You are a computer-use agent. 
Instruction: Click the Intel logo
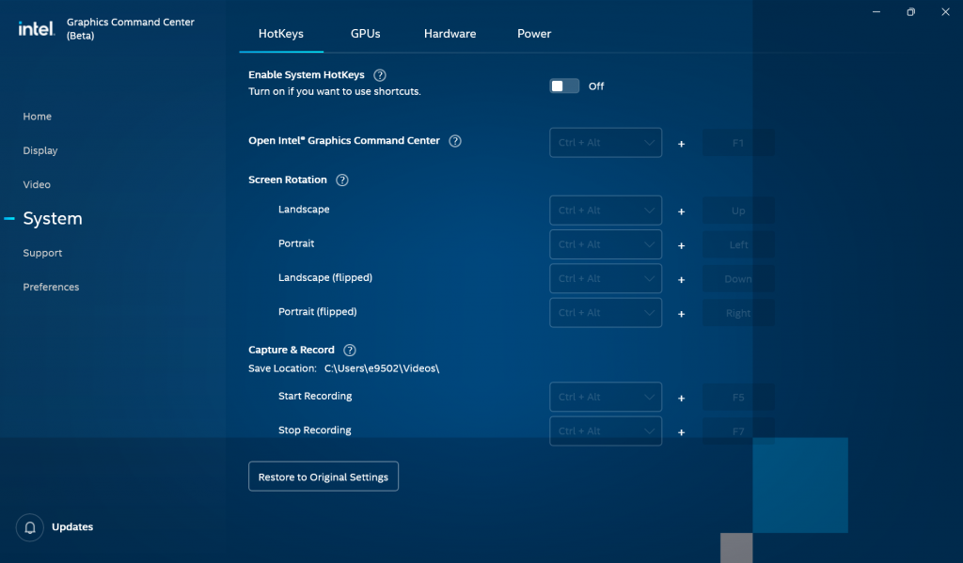click(37, 28)
